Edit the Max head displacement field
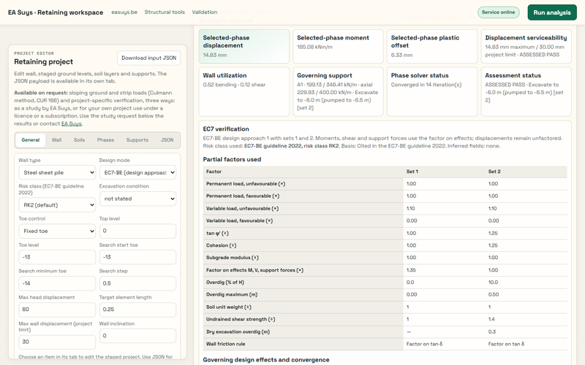 pyautogui.click(x=57, y=309)
